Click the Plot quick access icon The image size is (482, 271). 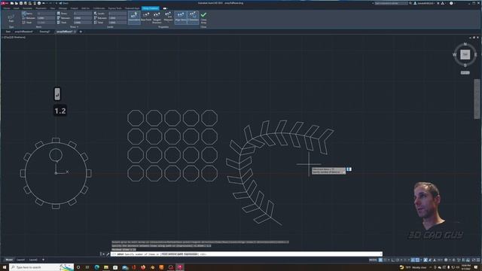pos(39,3)
